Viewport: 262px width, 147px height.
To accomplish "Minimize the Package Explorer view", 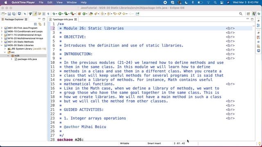I will click(x=39, y=19).
